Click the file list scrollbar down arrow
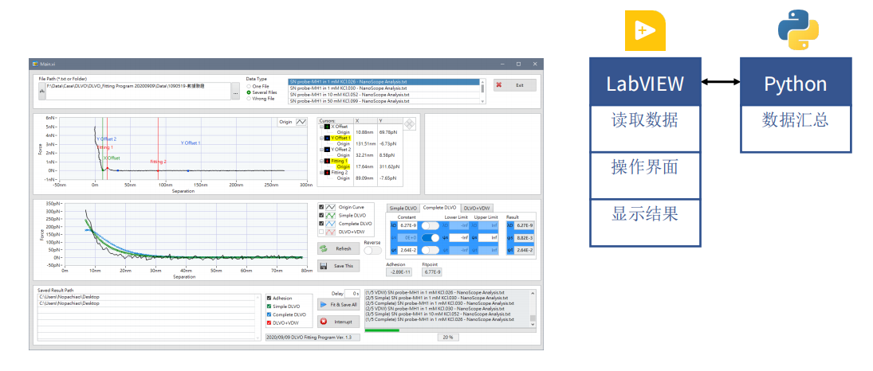This screenshot has width=873, height=371. click(x=482, y=101)
